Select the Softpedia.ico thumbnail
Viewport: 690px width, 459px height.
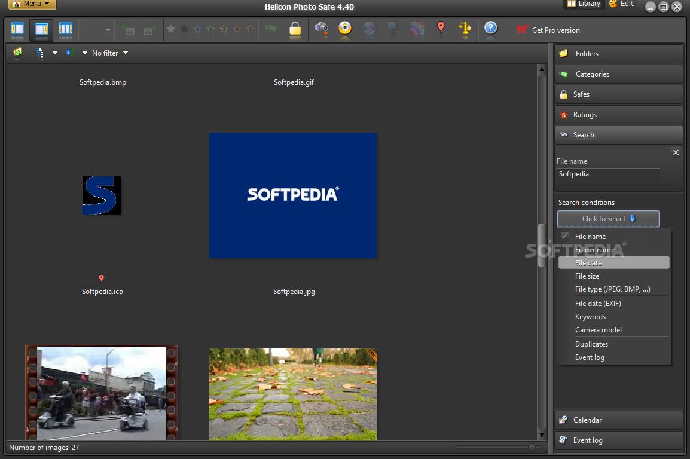point(102,195)
